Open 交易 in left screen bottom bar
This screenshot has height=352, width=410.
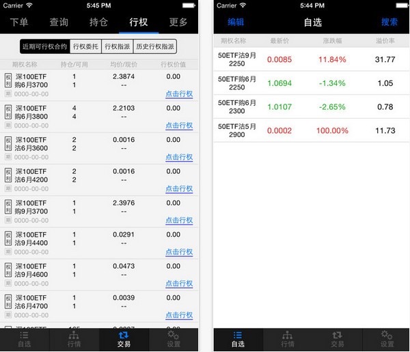pyautogui.click(x=124, y=340)
